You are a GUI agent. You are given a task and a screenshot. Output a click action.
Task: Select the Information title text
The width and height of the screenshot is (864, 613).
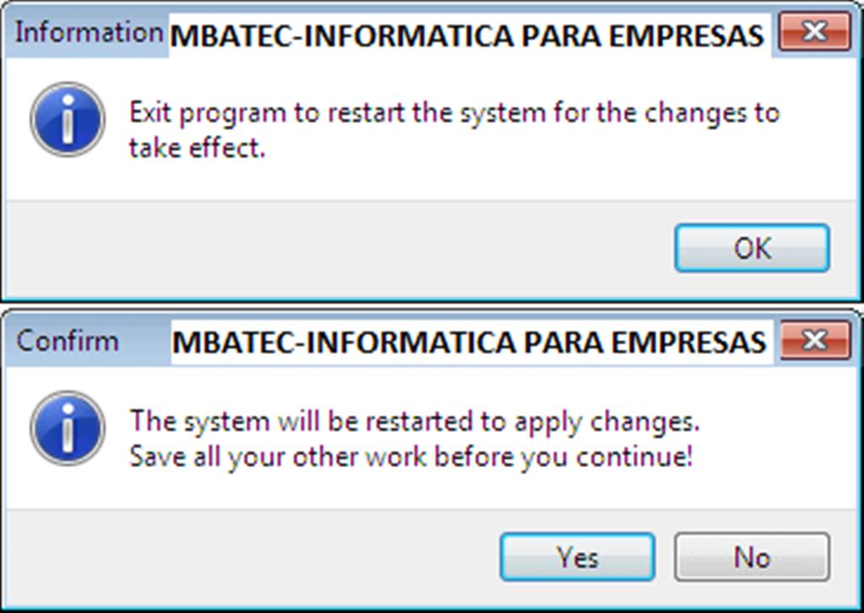click(x=88, y=33)
